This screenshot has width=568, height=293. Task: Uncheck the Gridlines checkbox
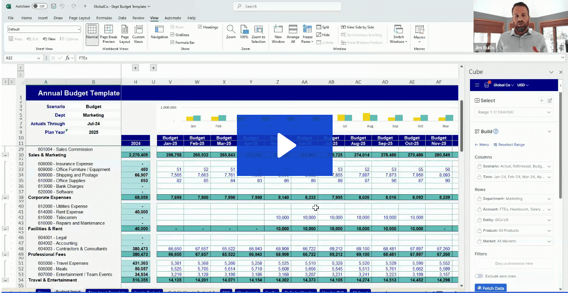point(173,34)
